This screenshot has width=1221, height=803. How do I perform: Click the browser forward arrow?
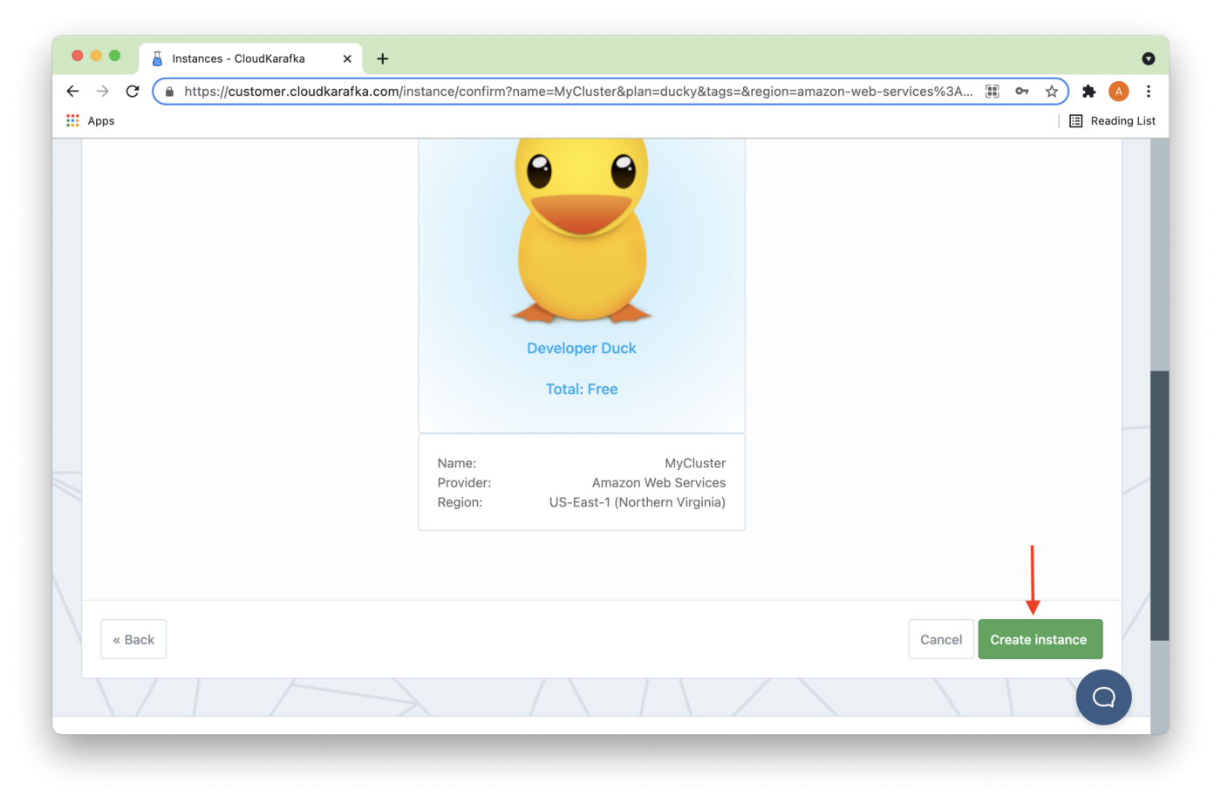pos(102,91)
